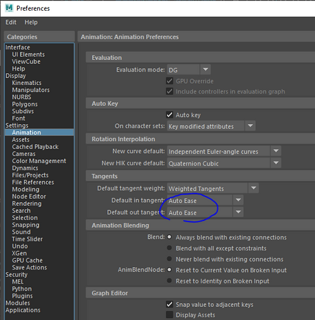The width and height of the screenshot is (315, 320).
Task: Select the Color Management category
Action: pyautogui.click(x=39, y=161)
